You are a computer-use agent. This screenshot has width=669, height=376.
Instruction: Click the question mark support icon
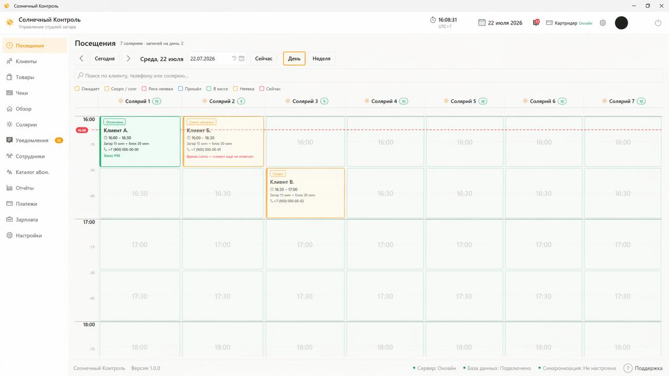628,368
